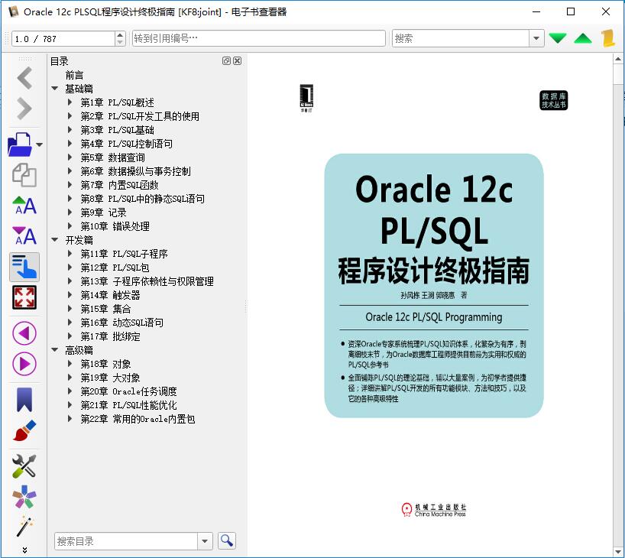Open 第19章 大对象
625x558 pixels.
click(x=111, y=378)
